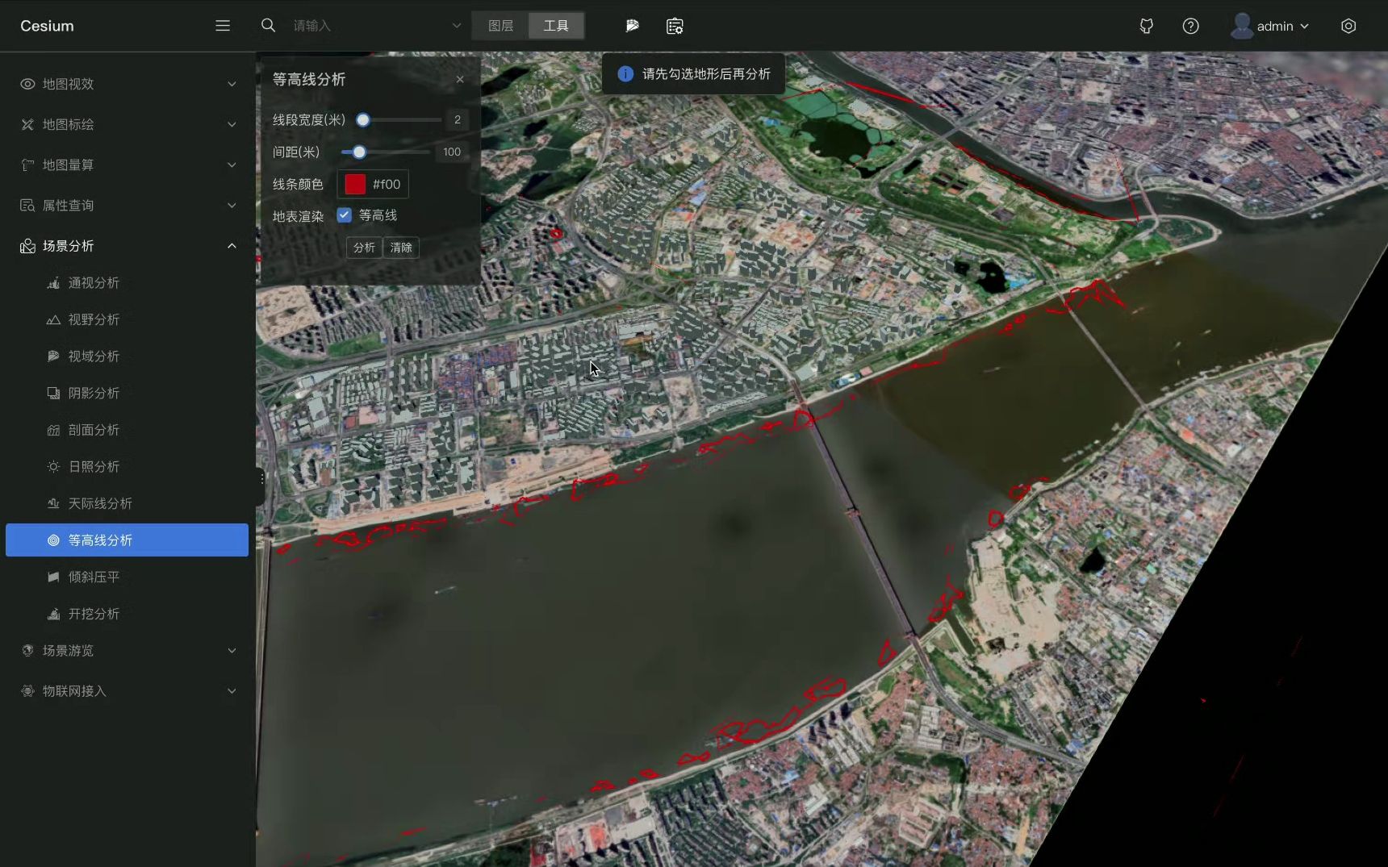
Task: Click the Cesium logo title
Action: point(47,26)
